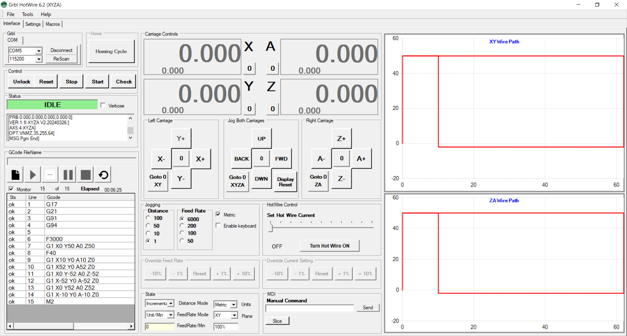Open the 115200 baud rate dropdown
The width and height of the screenshot is (627, 336).
[x=39, y=59]
